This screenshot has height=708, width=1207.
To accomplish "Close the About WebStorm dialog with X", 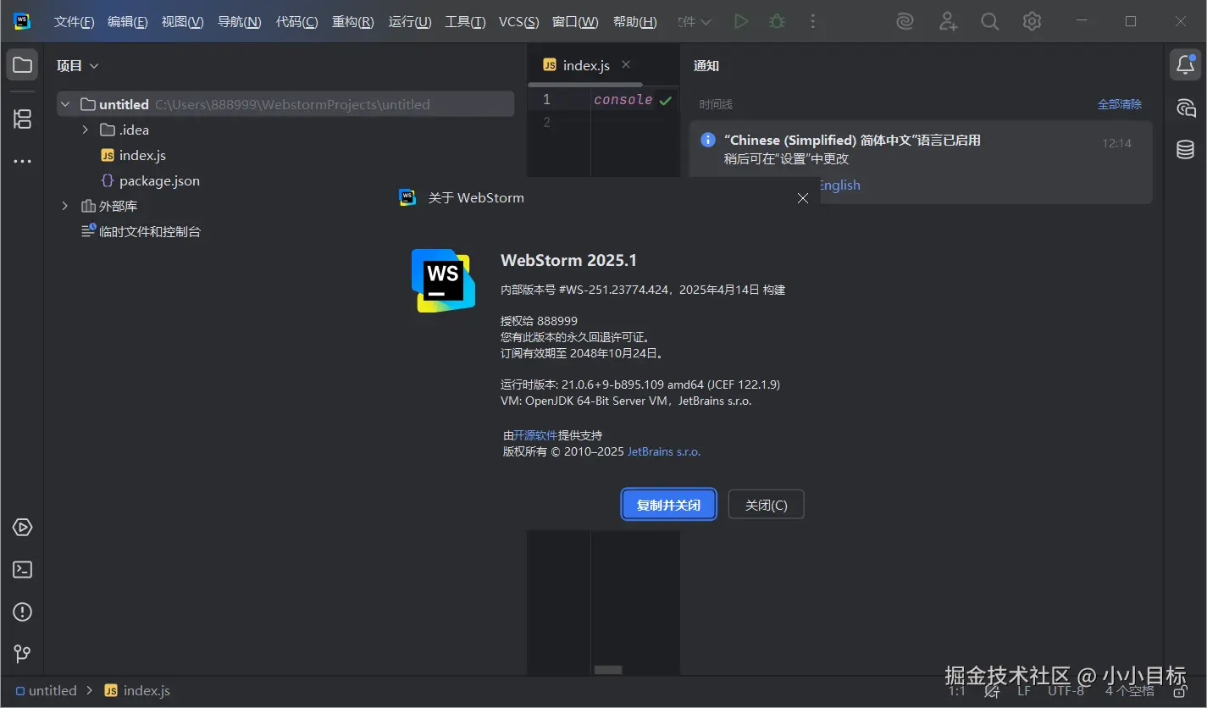I will [x=803, y=198].
